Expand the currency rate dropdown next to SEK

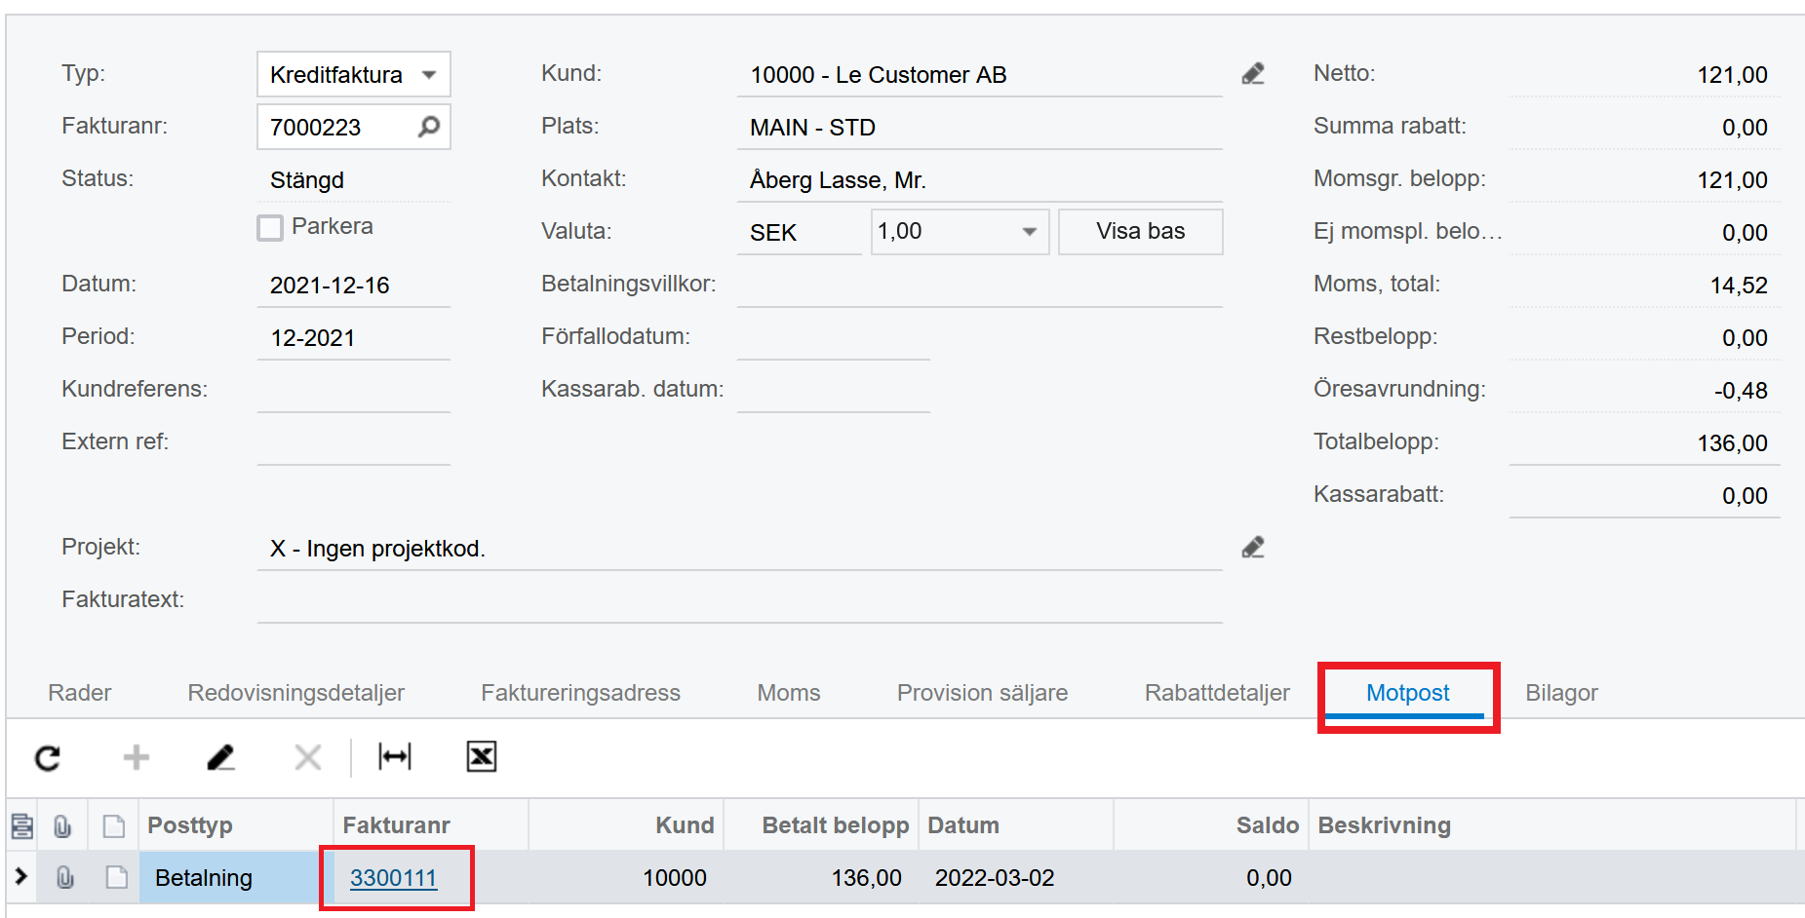[1029, 231]
